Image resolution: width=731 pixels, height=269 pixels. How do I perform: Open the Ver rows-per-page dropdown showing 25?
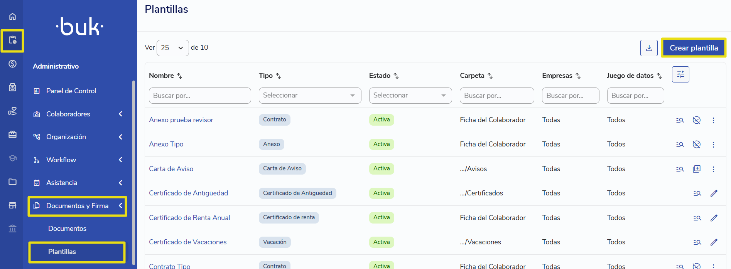(172, 48)
